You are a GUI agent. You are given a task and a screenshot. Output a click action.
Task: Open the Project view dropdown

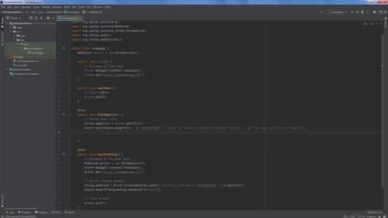[14, 18]
